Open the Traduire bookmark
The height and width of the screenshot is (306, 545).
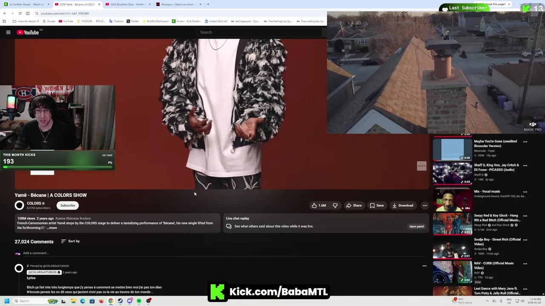click(116, 21)
